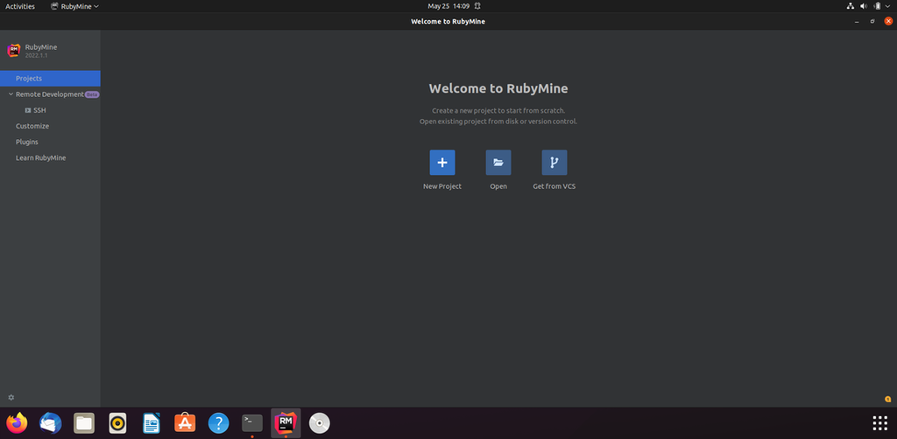Click the Get from VCS branch icon
Screen dimensions: 897x439
pyautogui.click(x=554, y=162)
